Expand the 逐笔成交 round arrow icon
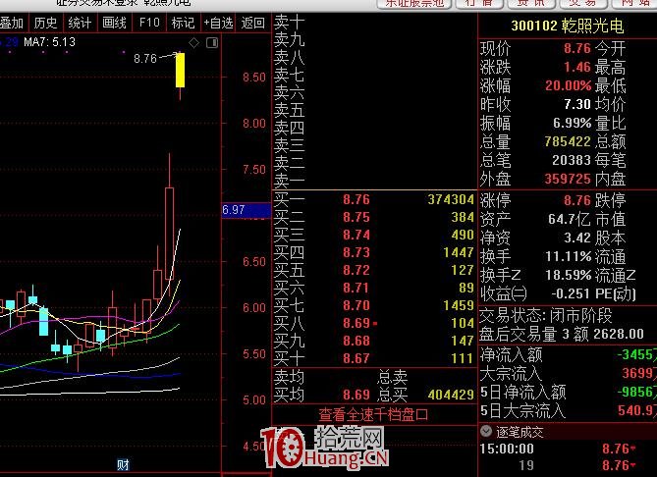 click(486, 431)
